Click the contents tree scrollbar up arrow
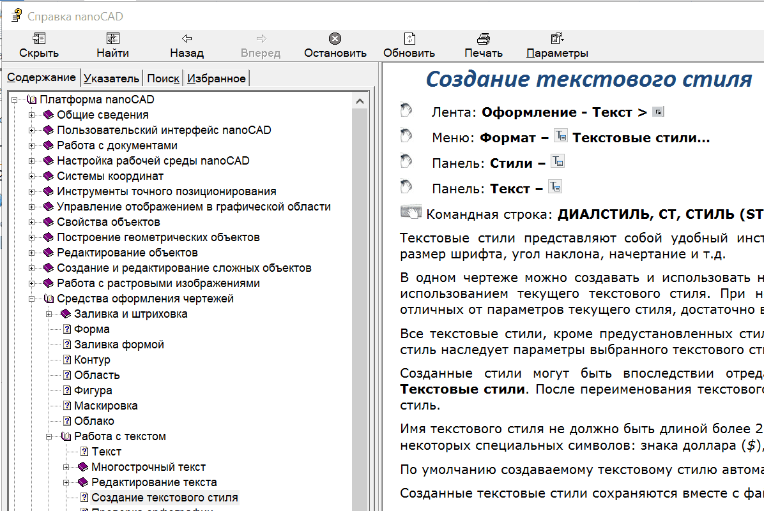Image resolution: width=764 pixels, height=511 pixels. pos(361,101)
